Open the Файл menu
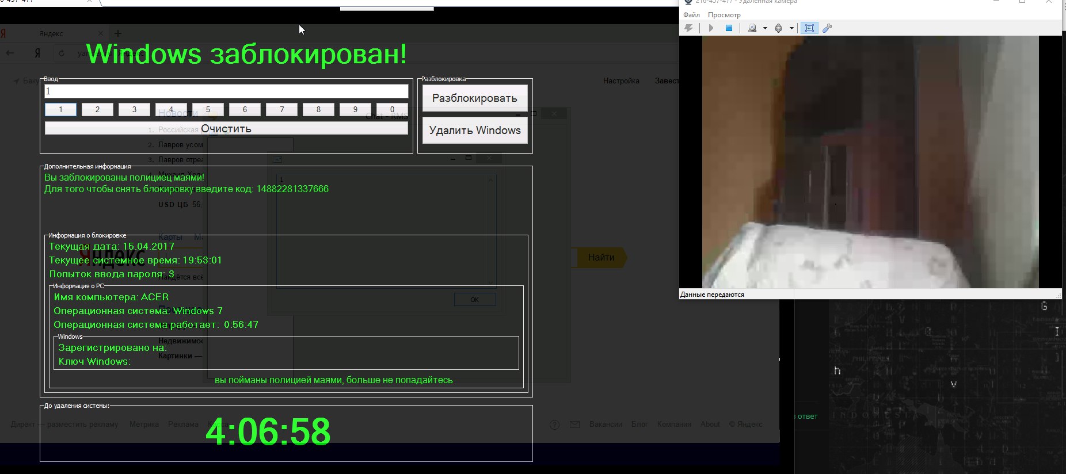Image resolution: width=1066 pixels, height=474 pixels. coord(691,15)
